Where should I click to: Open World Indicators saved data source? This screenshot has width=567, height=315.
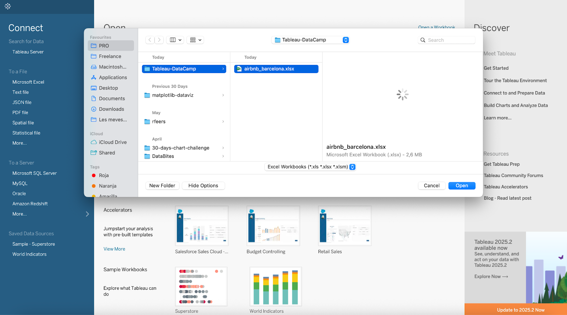(x=29, y=254)
